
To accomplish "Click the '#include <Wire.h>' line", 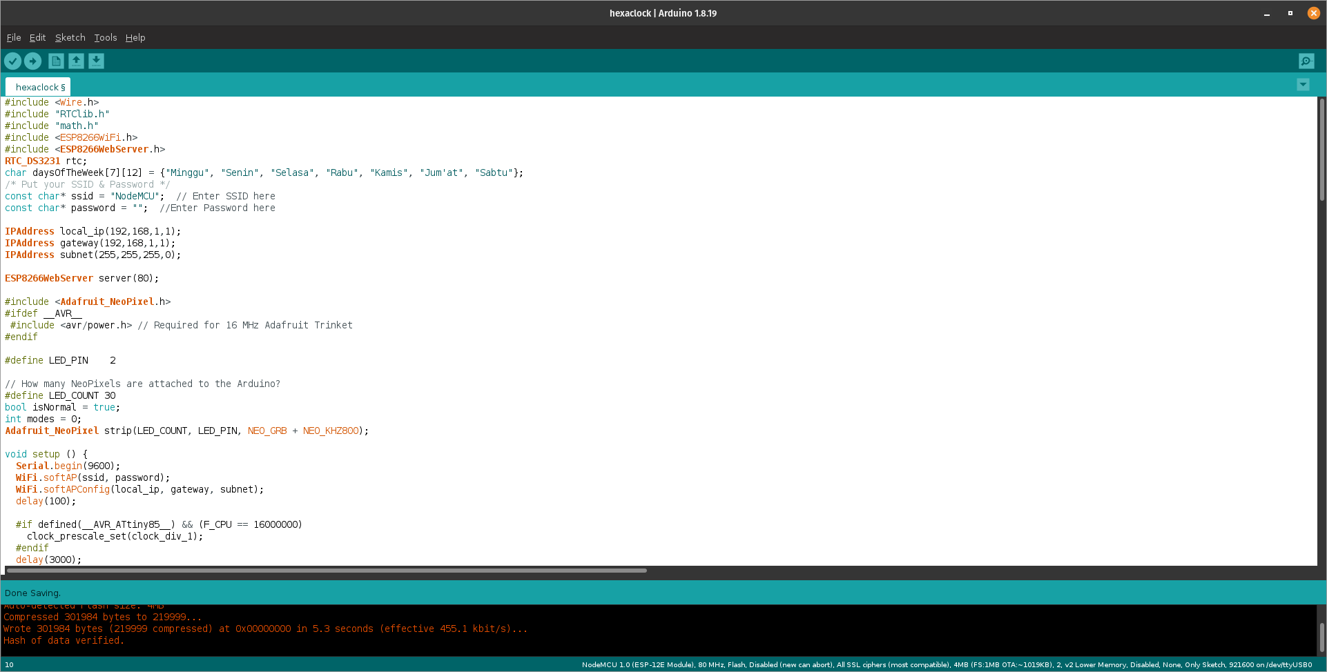I will click(x=52, y=103).
